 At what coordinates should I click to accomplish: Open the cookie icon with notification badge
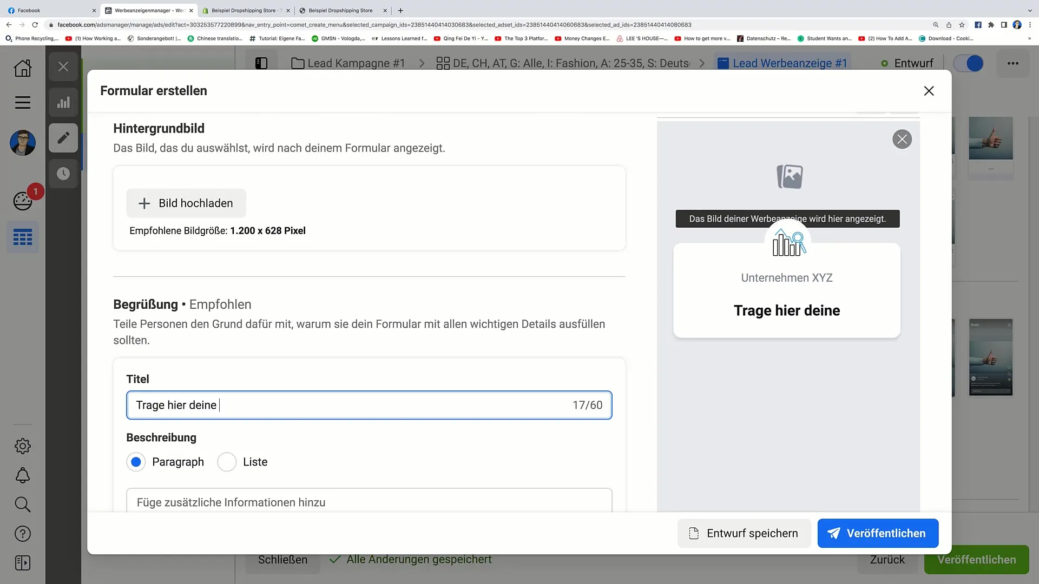point(23,201)
